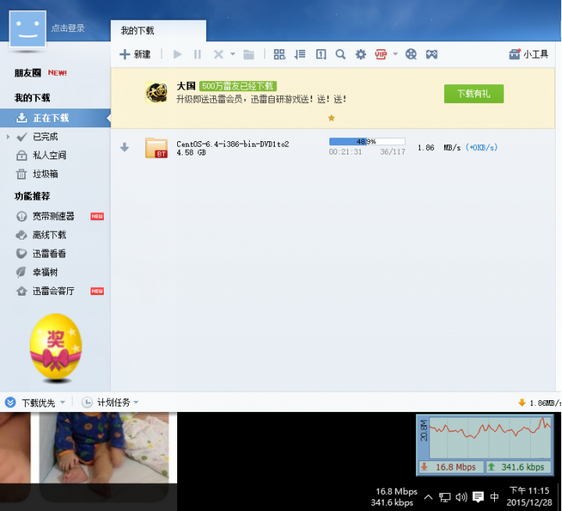Click the avatar to log in

pos(27,29)
